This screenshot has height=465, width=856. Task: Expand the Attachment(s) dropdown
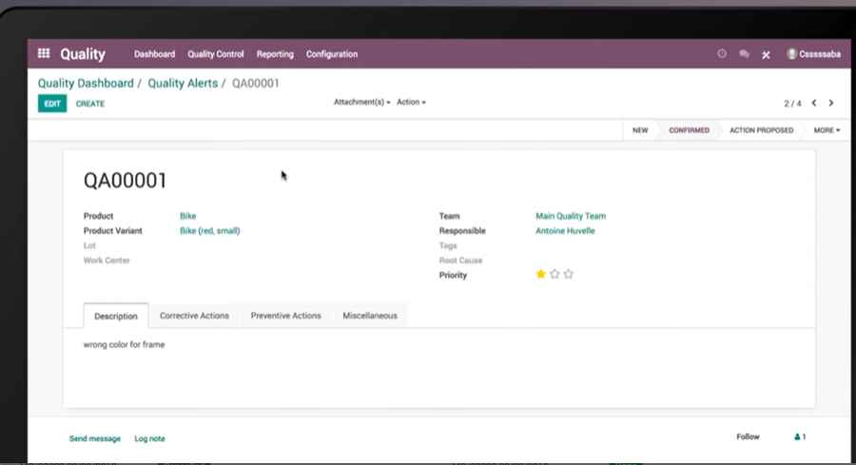361,102
